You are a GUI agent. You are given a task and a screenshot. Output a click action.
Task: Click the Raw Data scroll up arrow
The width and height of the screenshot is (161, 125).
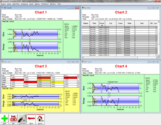(x=159, y=22)
